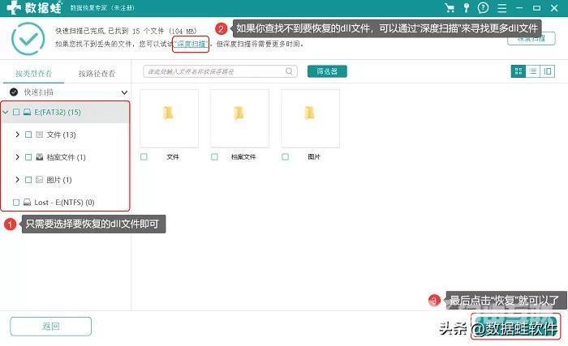Open the shopping cart icon in title bar

tap(450, 7)
